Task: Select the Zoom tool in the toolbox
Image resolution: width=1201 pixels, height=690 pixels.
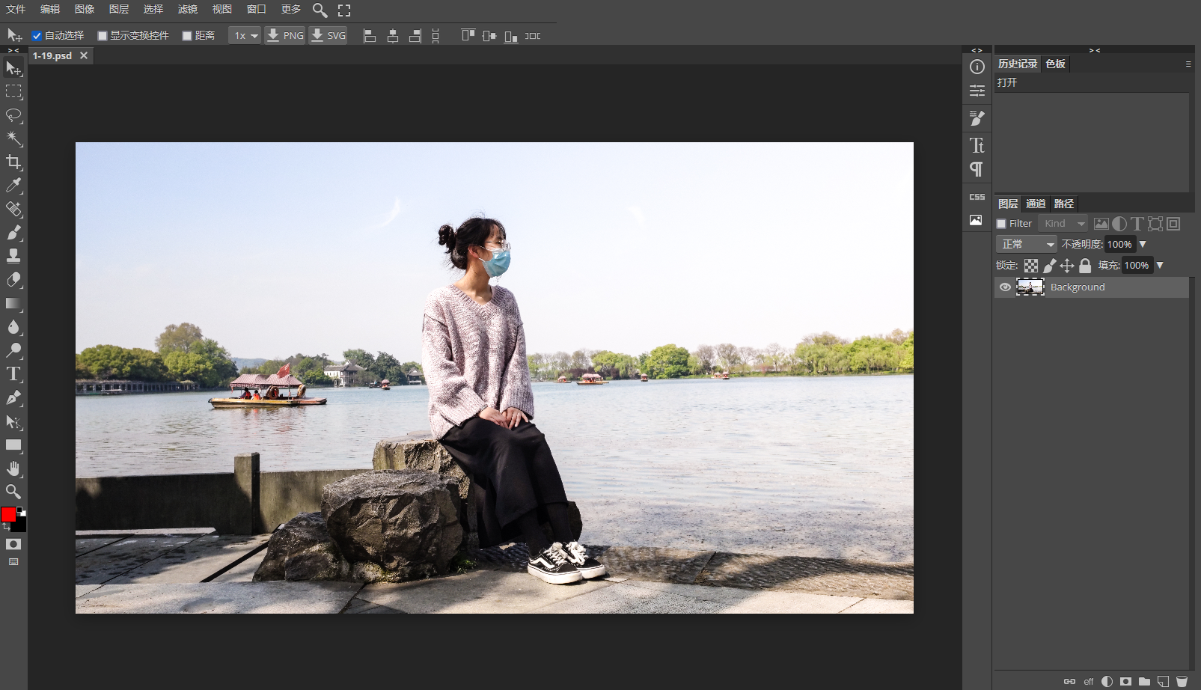Action: click(x=13, y=492)
